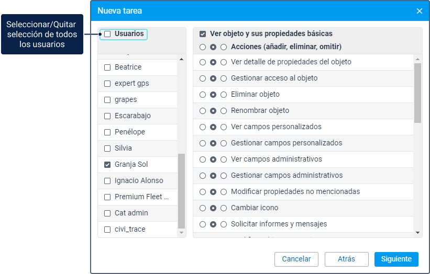Uncheck the Granja Sol user
The height and width of the screenshot is (274, 430).
click(107, 165)
